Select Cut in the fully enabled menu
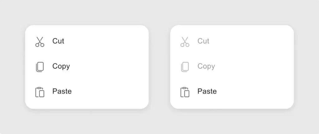Screen dimensions: 319x134 tap(58, 41)
